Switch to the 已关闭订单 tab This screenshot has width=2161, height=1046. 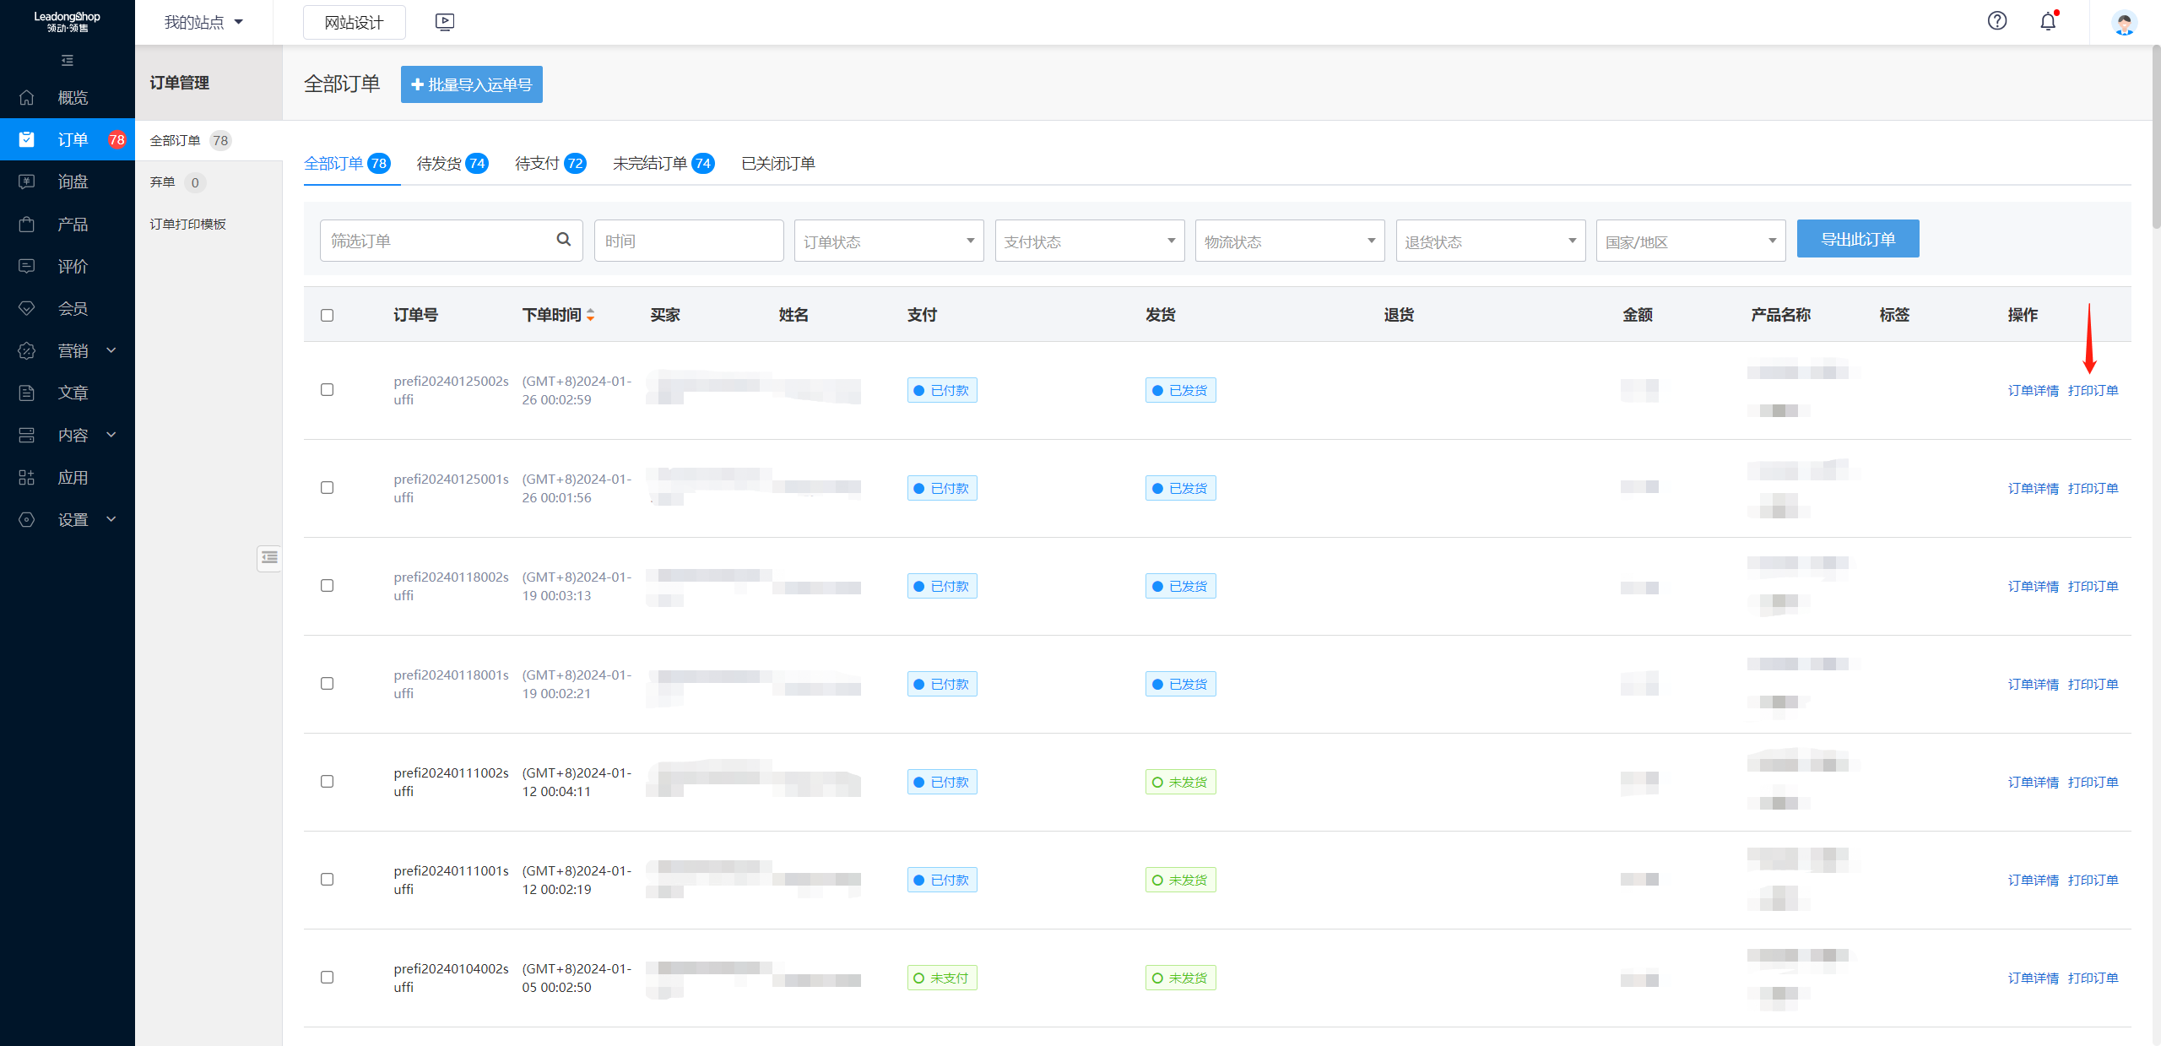(777, 164)
